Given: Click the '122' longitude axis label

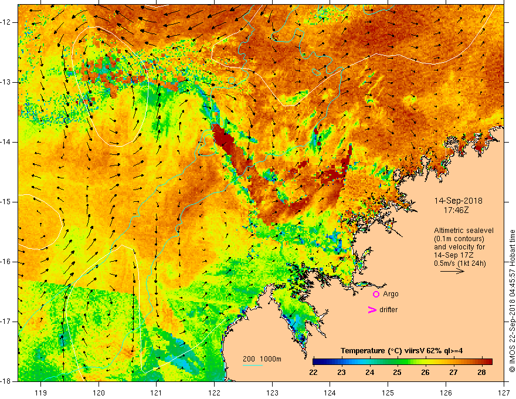Looking at the screenshot, I should point(214,393).
